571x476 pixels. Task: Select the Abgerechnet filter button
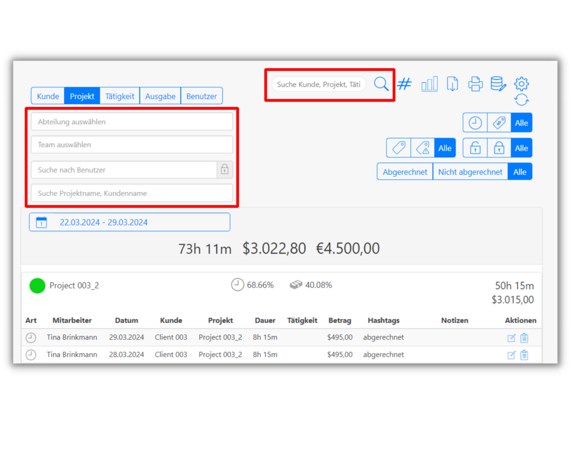point(405,172)
